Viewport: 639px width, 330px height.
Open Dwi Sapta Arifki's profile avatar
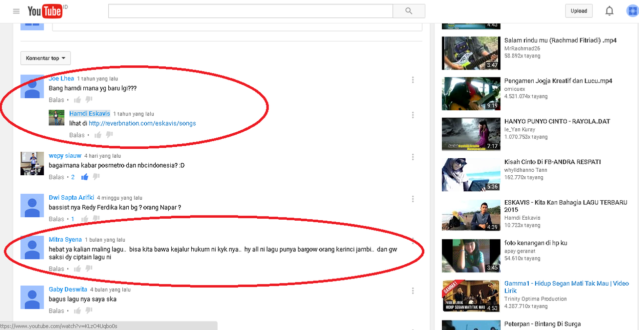(32, 205)
